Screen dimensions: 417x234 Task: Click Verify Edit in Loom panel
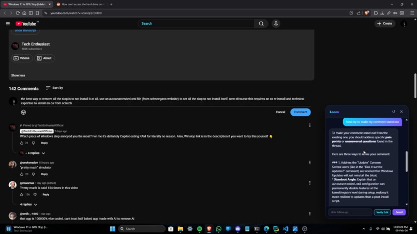click(382, 212)
